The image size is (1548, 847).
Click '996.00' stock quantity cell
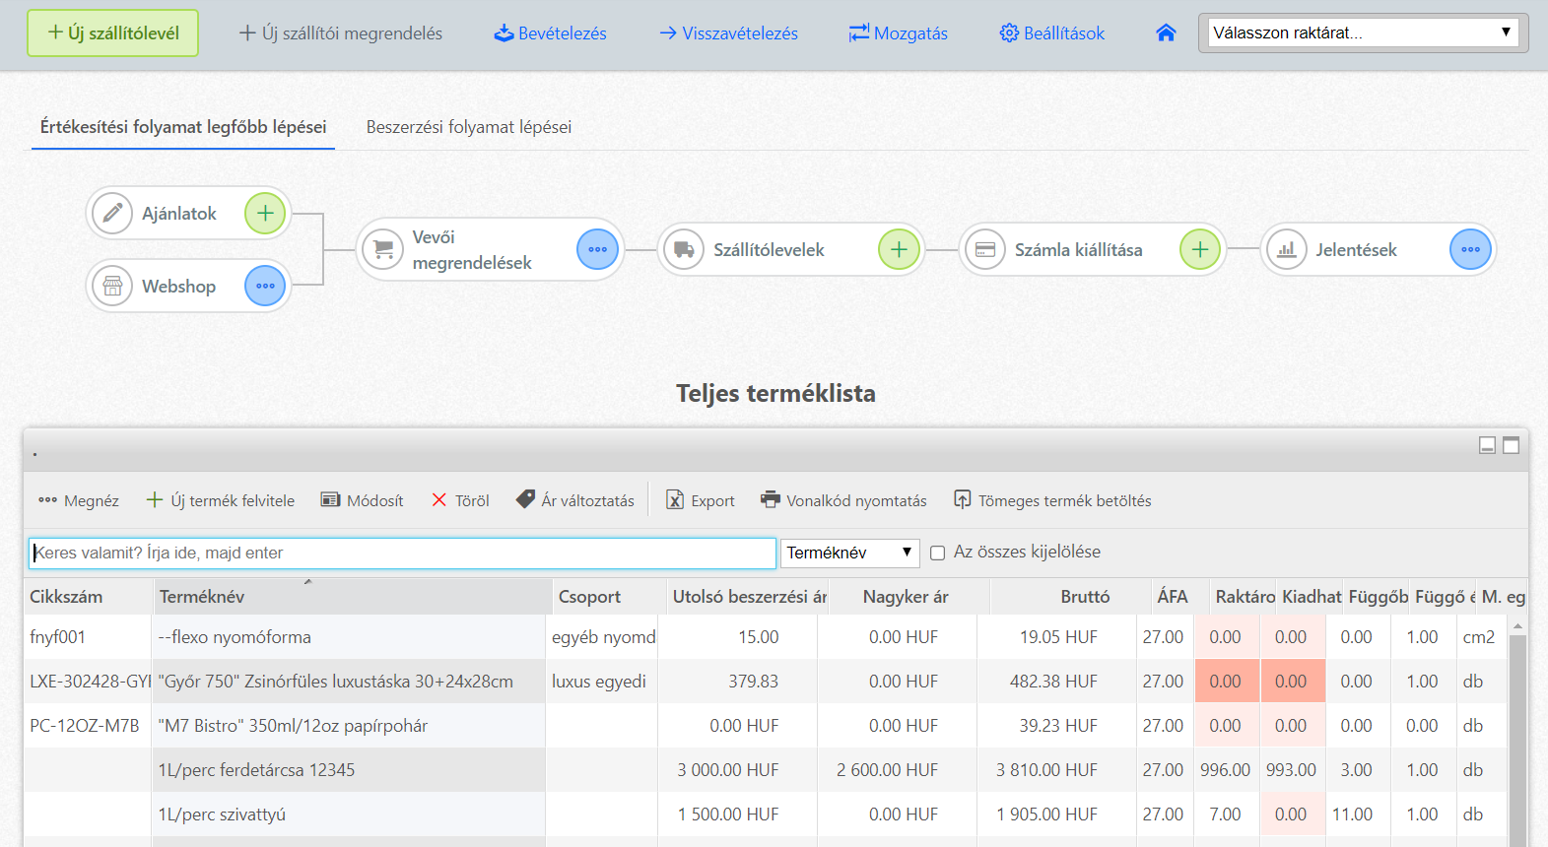(1226, 770)
